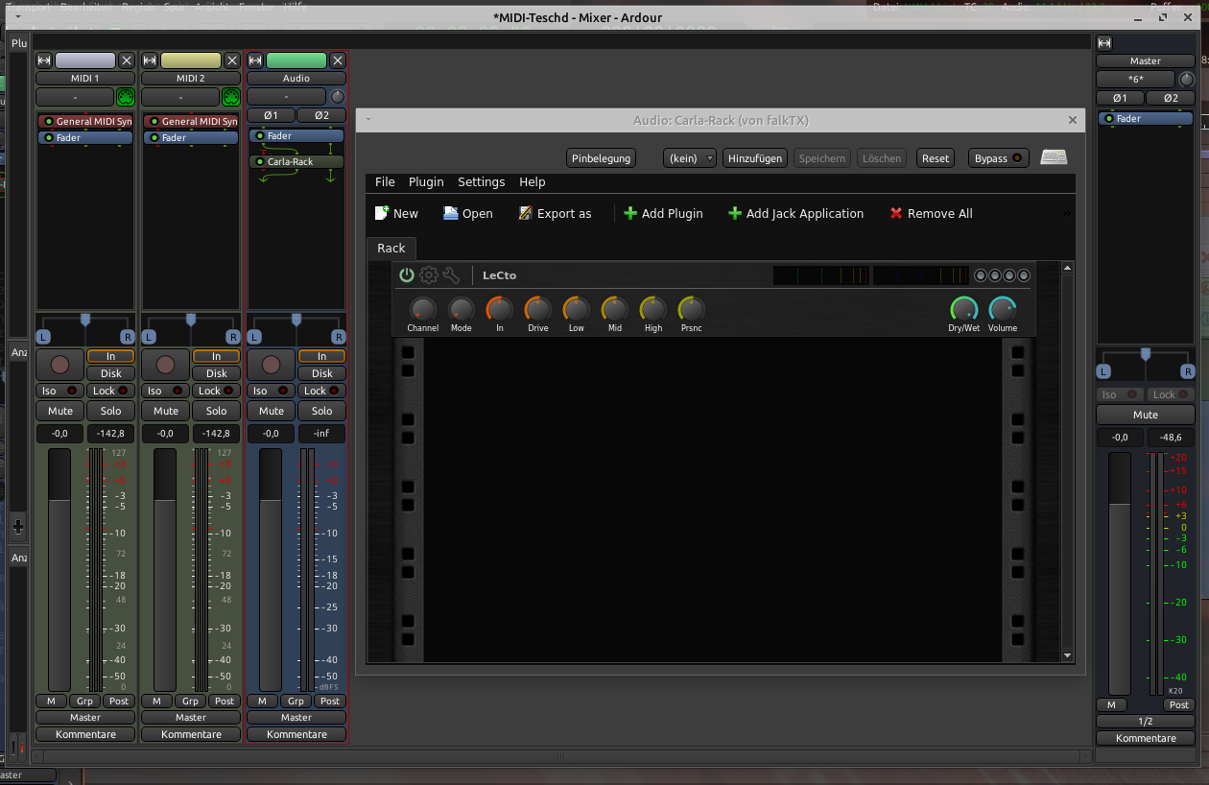Viewport: 1209px width, 785px height.
Task: Open the Carla Help menu
Action: click(x=533, y=182)
